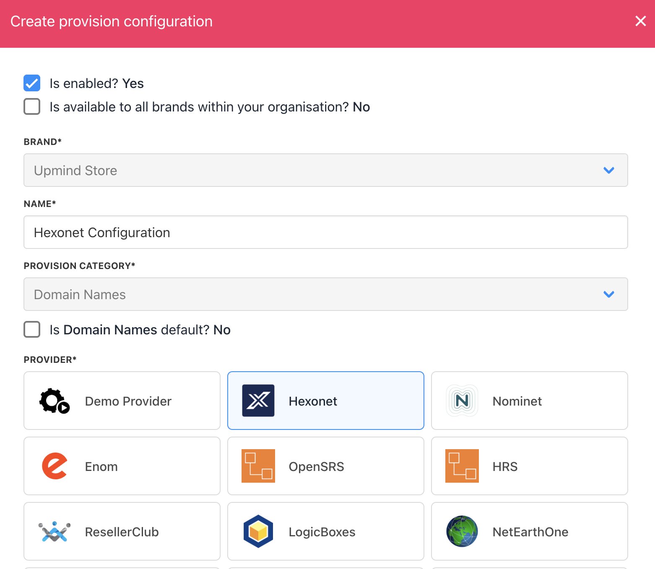This screenshot has height=569, width=655.
Task: Select the OpenSRS provider label
Action: (x=317, y=467)
